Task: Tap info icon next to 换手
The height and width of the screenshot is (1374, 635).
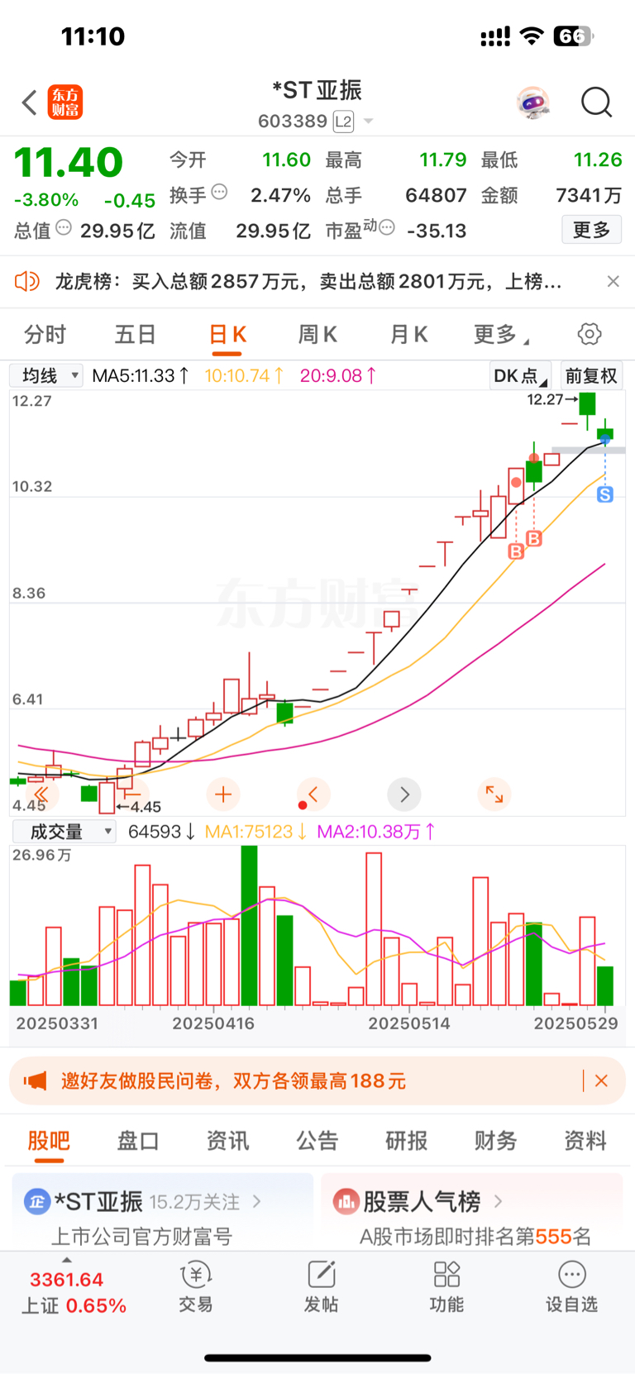Action: 219,193
